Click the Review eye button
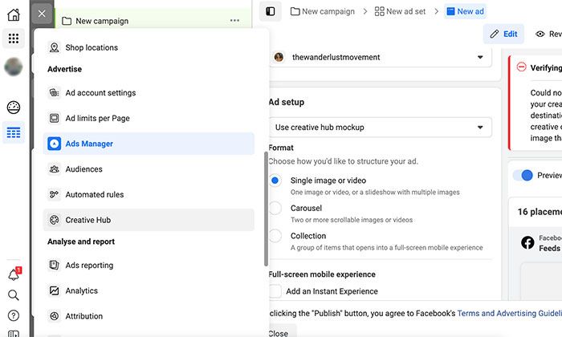Screen dimensions: 562x337 548,34
